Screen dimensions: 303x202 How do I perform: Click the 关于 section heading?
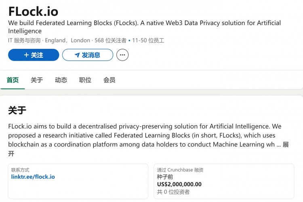(17, 110)
